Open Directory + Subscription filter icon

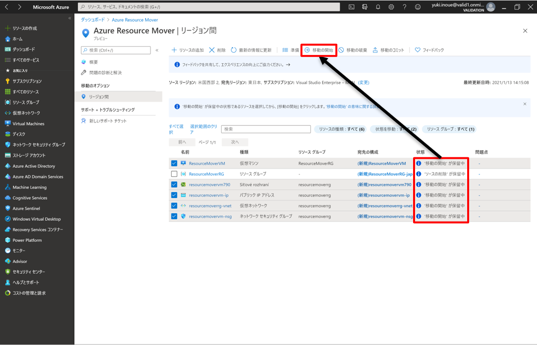point(365,7)
